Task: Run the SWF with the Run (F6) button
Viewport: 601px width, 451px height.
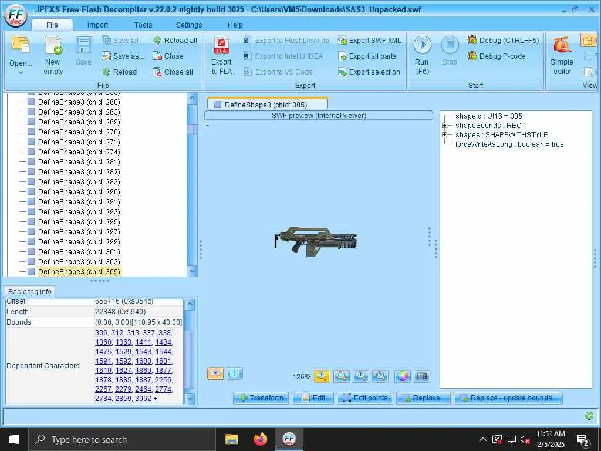Action: (422, 56)
